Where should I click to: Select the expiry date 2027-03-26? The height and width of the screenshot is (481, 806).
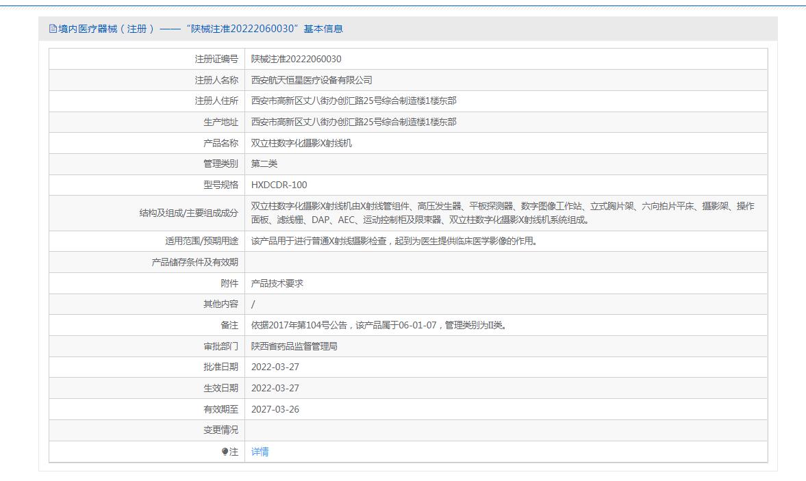pyautogui.click(x=275, y=409)
